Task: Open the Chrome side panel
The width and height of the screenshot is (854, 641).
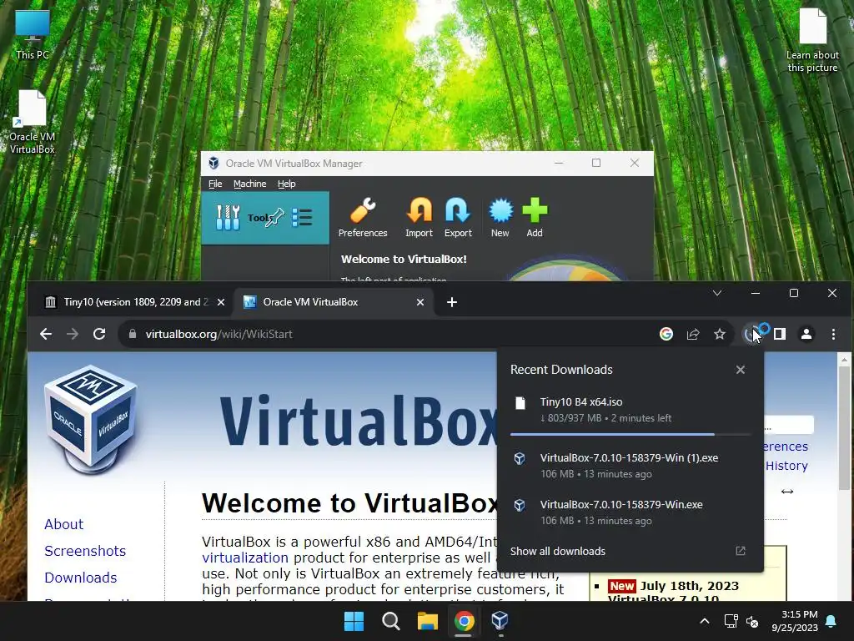Action: (780, 334)
